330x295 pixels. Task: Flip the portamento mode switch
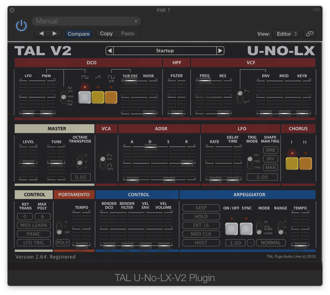[x=59, y=228]
